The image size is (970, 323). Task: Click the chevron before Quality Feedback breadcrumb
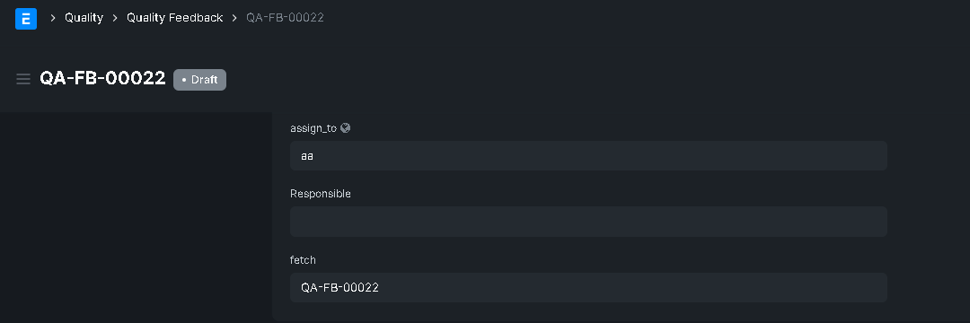pos(115,18)
